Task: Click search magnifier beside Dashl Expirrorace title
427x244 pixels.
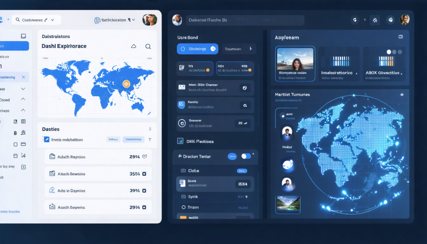Action: point(148,46)
